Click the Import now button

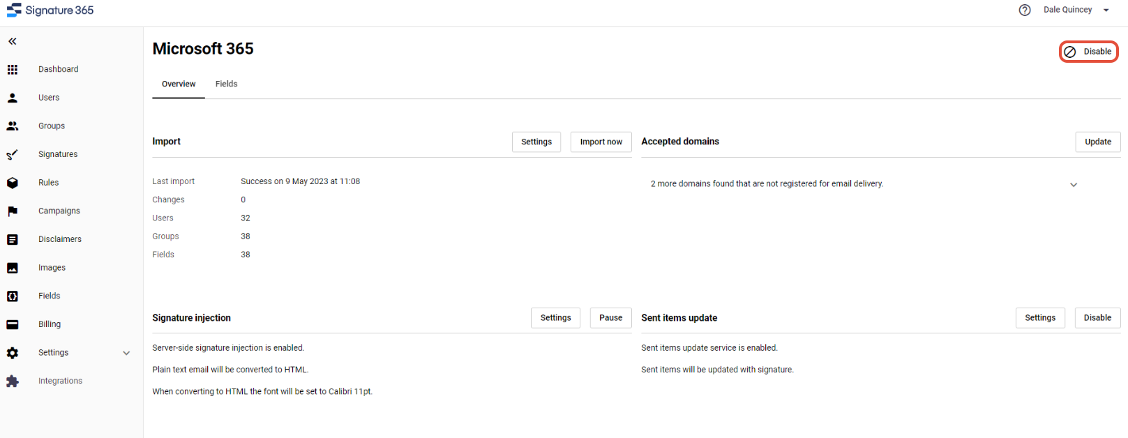click(601, 142)
